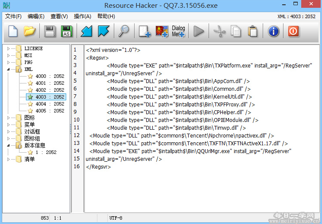Expand the 图标组 tree node

pyautogui.click(x=8, y=138)
